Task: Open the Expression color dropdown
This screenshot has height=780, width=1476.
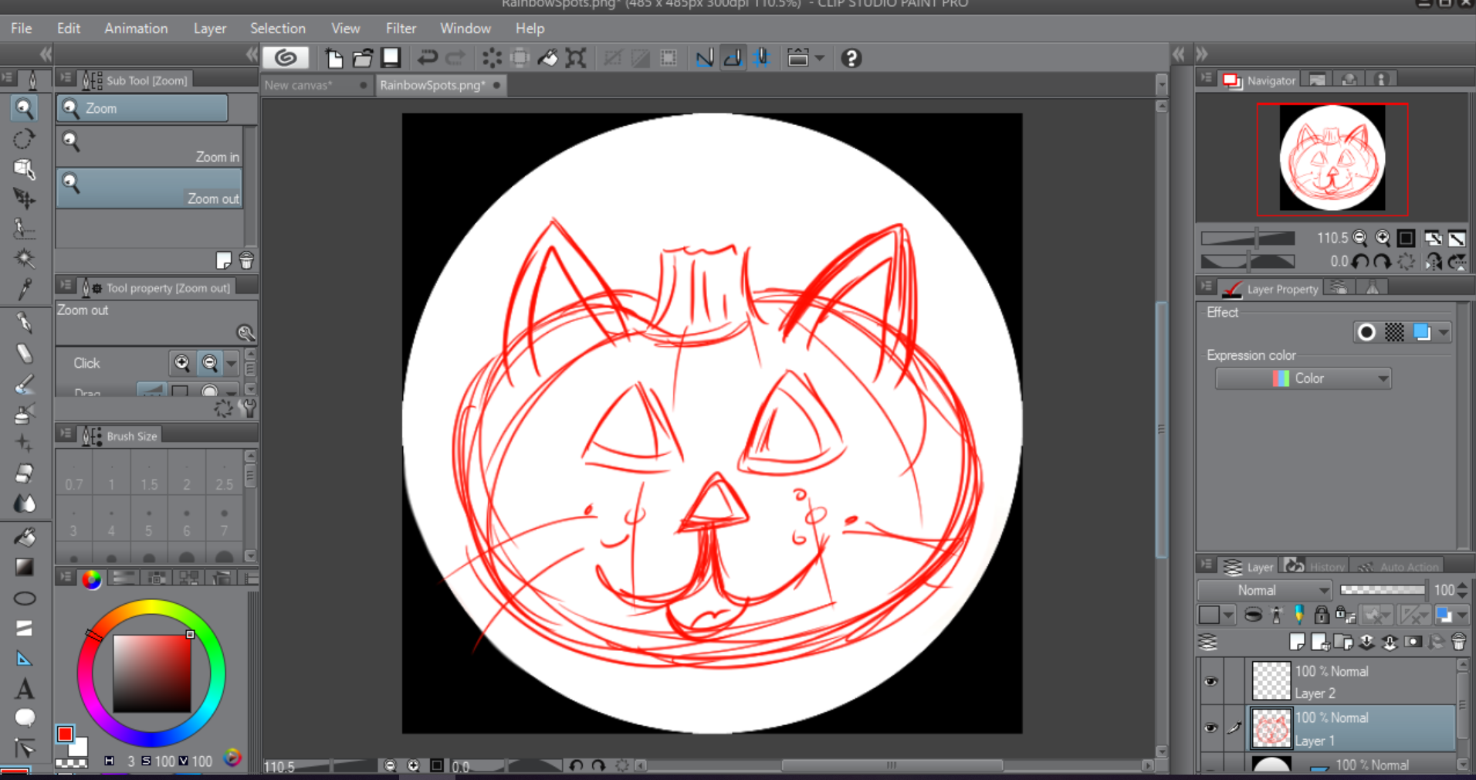Action: tap(1303, 378)
